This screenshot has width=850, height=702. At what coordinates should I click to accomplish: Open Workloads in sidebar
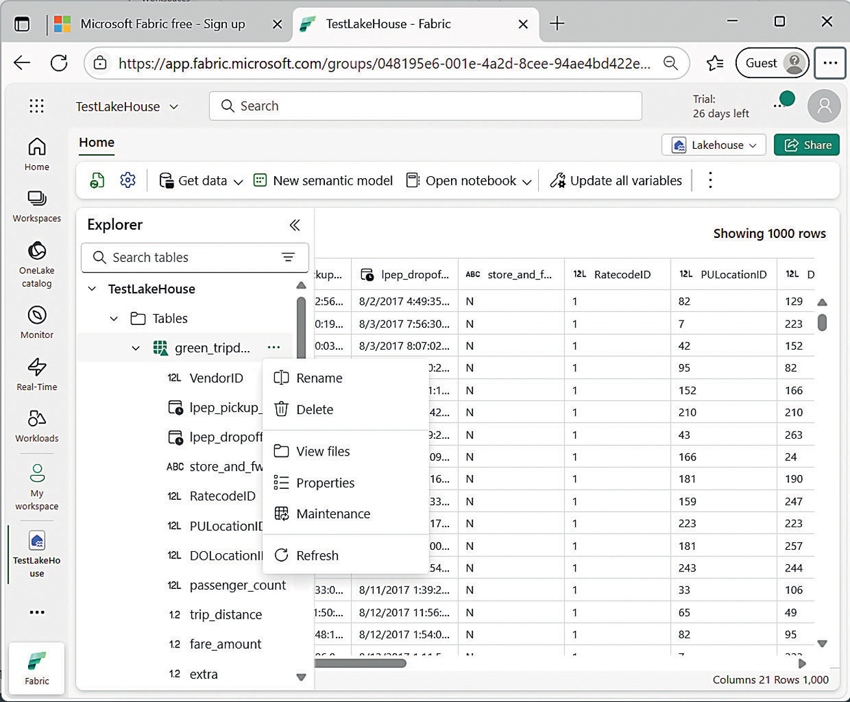(x=36, y=426)
